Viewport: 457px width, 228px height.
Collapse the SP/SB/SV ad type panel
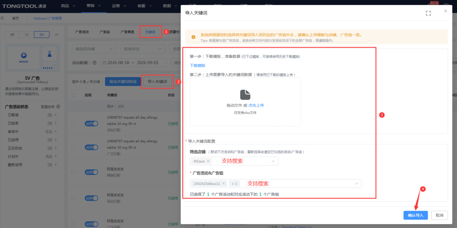57,35
